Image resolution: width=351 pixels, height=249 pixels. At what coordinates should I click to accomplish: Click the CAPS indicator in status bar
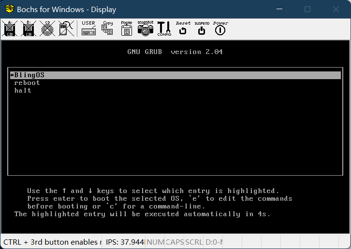[x=175, y=242]
